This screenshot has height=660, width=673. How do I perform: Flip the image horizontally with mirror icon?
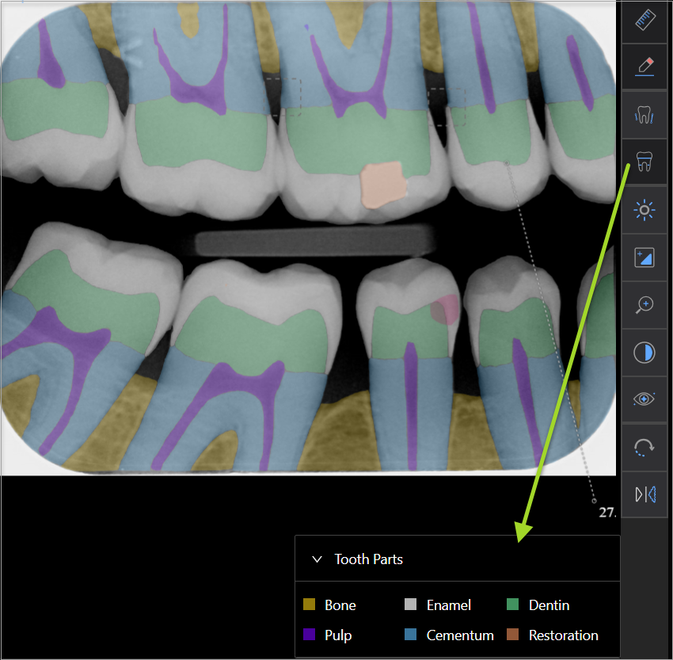point(644,494)
